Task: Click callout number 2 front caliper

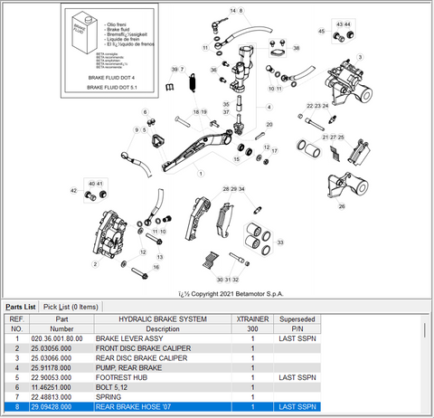Action: click(95, 264)
